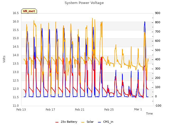
Task: Click the System Power Voltage chart title
Action: (x=84, y=3)
